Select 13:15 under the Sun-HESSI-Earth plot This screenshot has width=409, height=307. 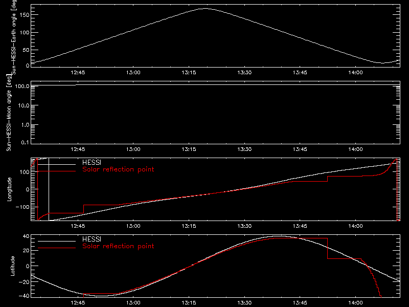[189, 73]
